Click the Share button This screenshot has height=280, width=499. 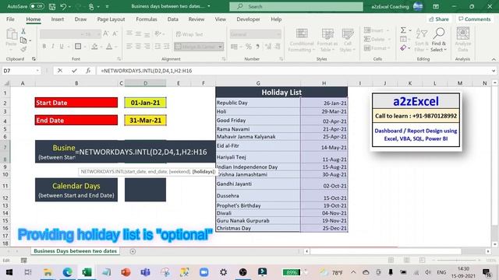[439, 19]
